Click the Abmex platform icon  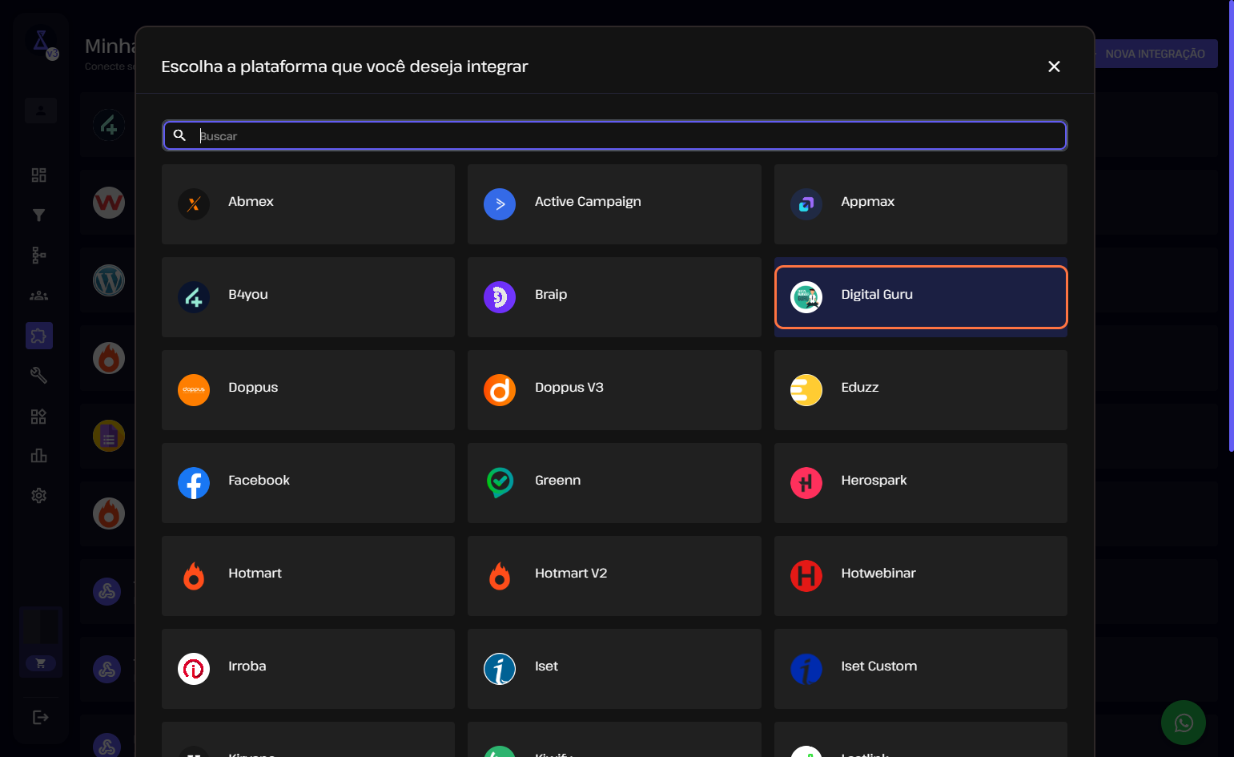[x=194, y=204]
